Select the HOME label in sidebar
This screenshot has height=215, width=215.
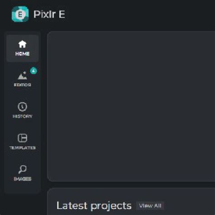pos(22,54)
